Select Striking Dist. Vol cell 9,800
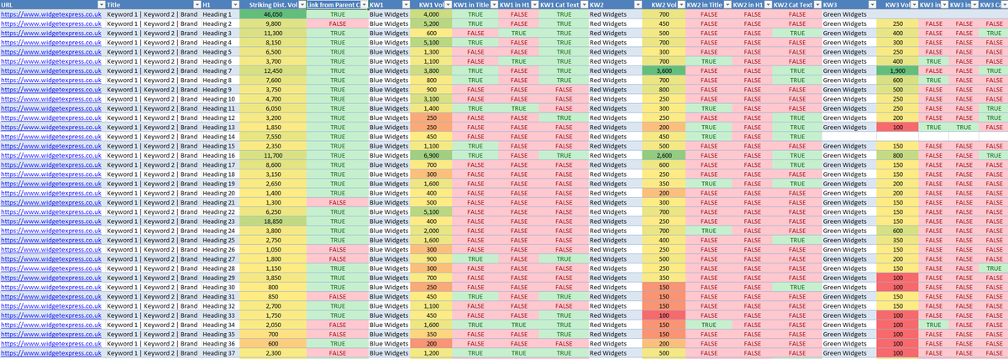The height and width of the screenshot is (359, 1008). (273, 24)
